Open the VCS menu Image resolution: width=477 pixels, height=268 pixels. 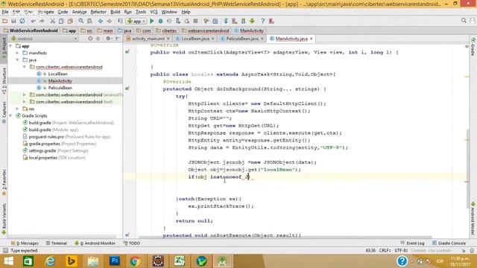point(154,12)
